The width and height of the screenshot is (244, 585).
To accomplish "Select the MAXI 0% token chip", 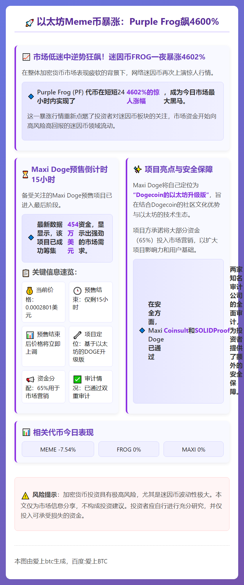I will pyautogui.click(x=193, y=449).
